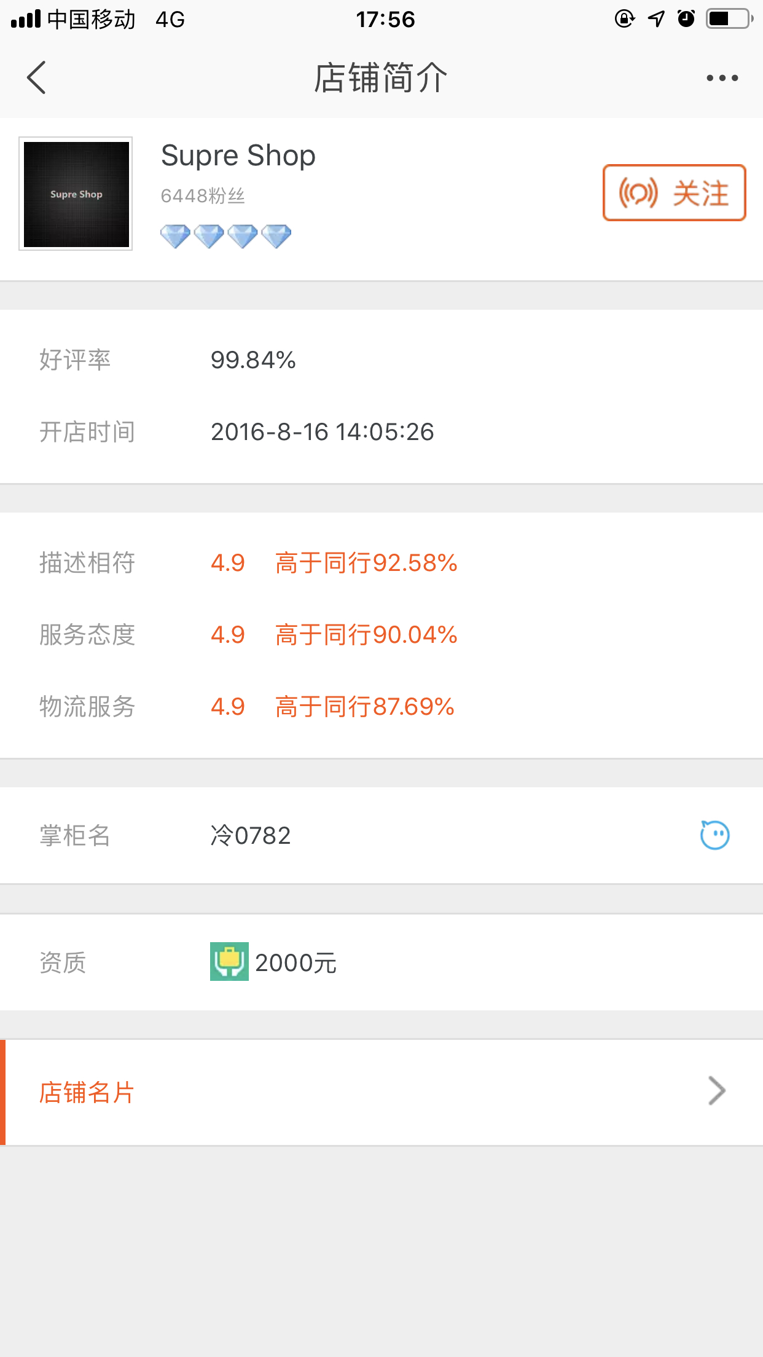763x1357 pixels.
Task: Tap the 开店时间 opening date value
Action: pyautogui.click(x=322, y=432)
